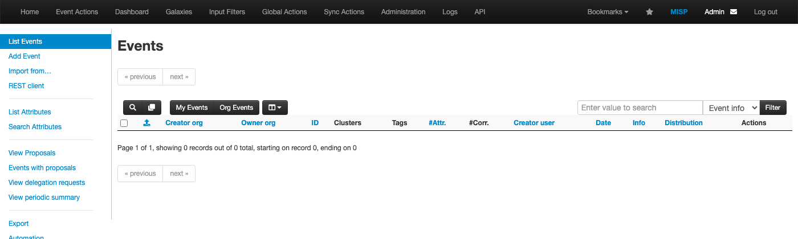Open the envelope messages icon next to Admin
The image size is (798, 239).
(x=734, y=12)
